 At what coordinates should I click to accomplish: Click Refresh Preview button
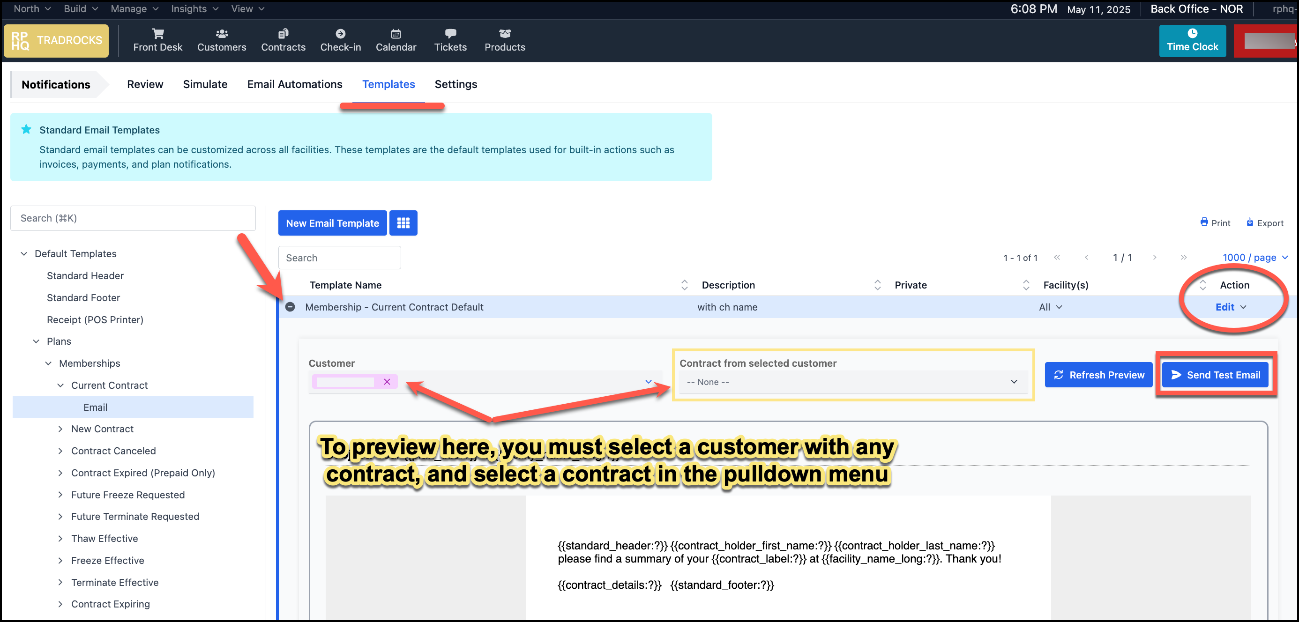[x=1098, y=375]
